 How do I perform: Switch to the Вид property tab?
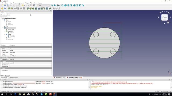pos(2,76)
